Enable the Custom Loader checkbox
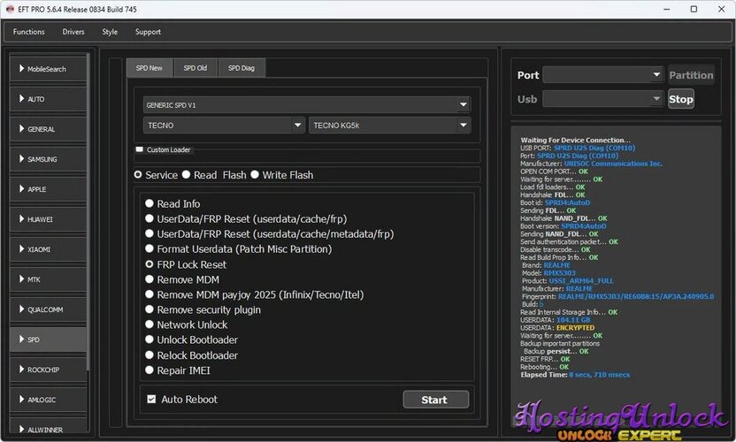 coord(140,149)
